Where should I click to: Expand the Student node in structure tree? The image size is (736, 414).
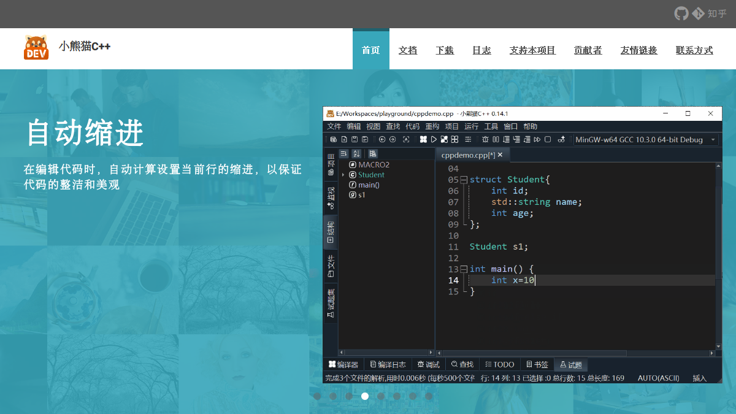pyautogui.click(x=343, y=175)
